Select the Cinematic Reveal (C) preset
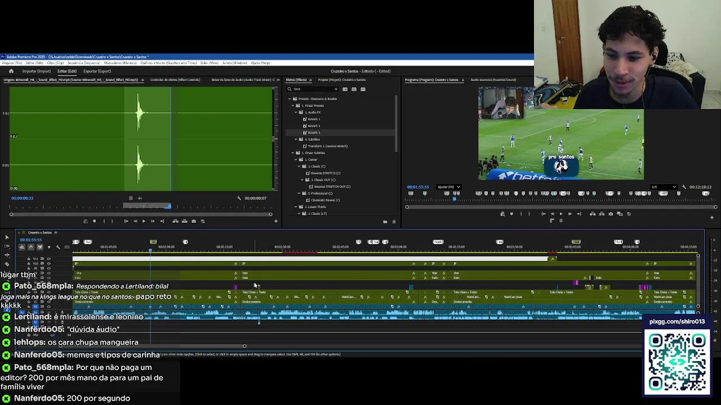The image size is (721, 405). tap(325, 200)
